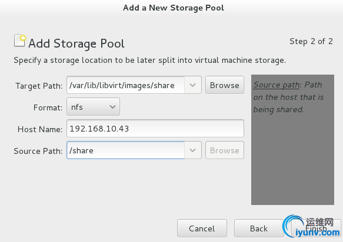Click the Format label

[48, 107]
